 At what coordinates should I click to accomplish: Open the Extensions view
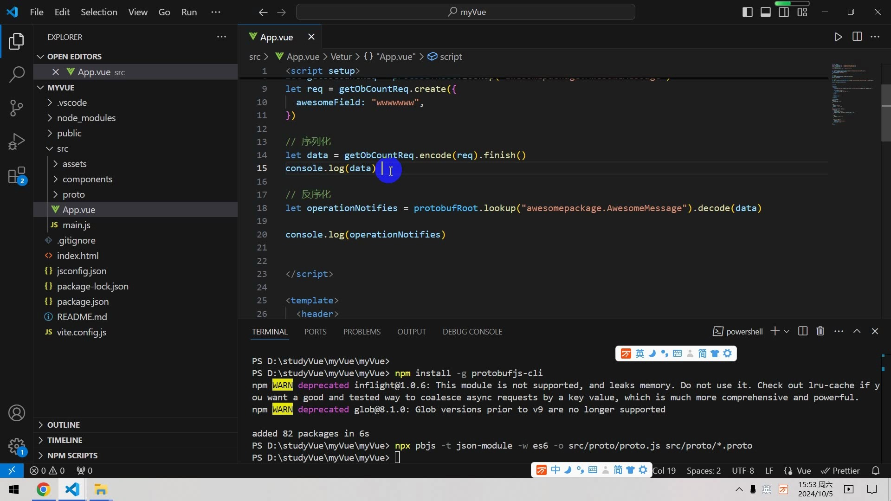click(17, 176)
